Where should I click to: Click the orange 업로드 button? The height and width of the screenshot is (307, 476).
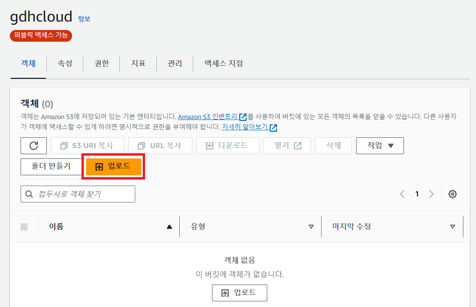[114, 166]
